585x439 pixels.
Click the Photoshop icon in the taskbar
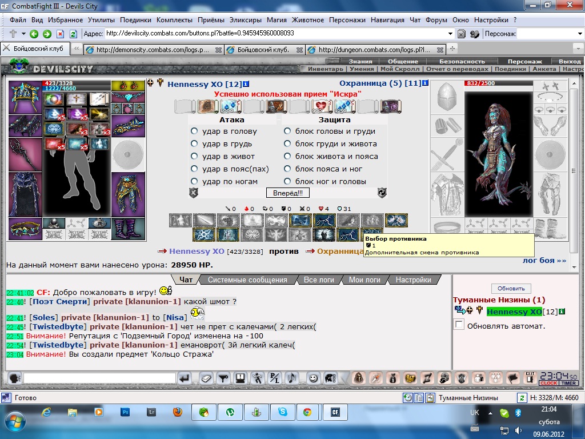125,412
